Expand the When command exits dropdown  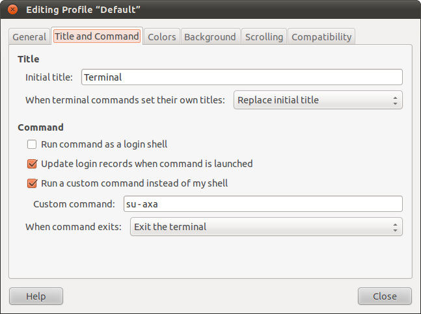(266, 226)
